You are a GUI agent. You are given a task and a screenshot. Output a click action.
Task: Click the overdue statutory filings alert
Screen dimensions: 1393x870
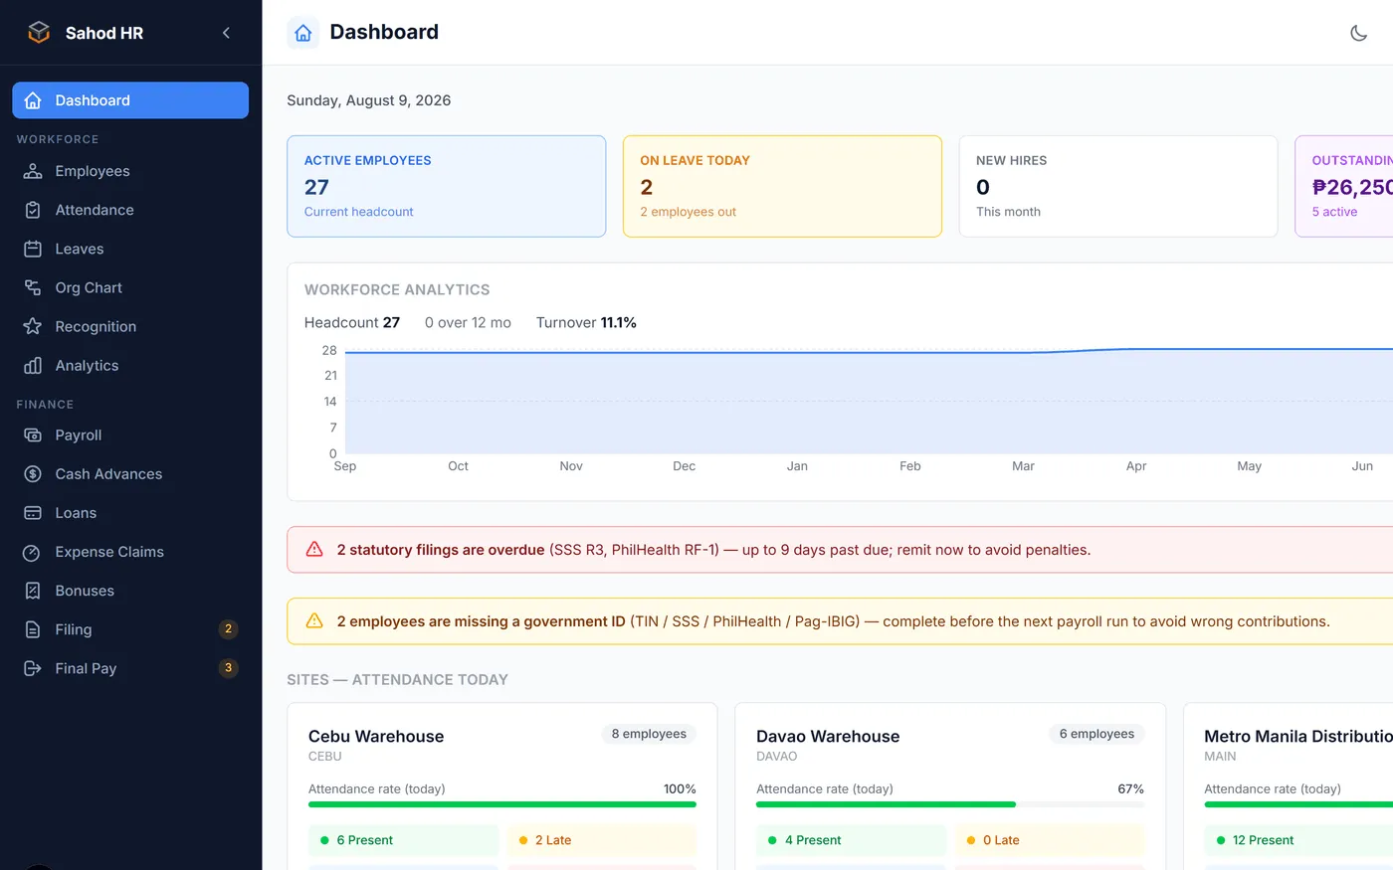[840, 550]
